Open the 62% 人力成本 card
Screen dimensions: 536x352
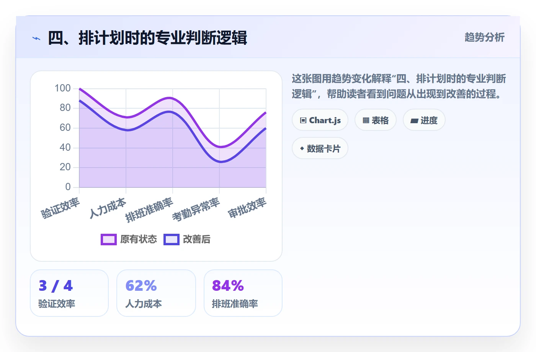pyautogui.click(x=156, y=293)
